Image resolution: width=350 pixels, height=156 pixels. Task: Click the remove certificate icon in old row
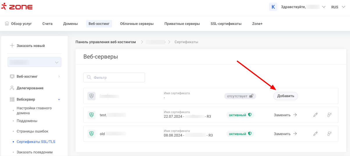click(329, 134)
